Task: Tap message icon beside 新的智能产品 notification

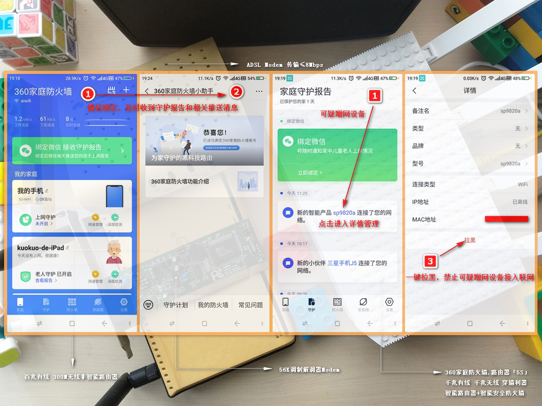Action: [x=288, y=212]
